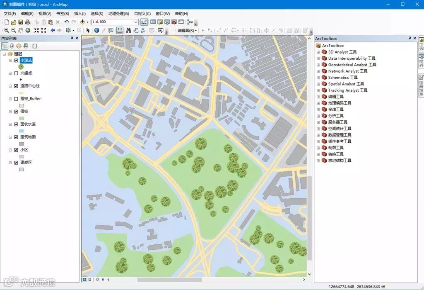Open the 书签(B) menu
This screenshot has width=424, height=290.
point(63,14)
